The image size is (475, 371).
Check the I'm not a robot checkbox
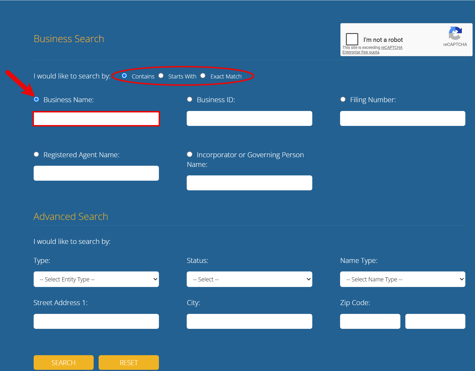(x=352, y=39)
